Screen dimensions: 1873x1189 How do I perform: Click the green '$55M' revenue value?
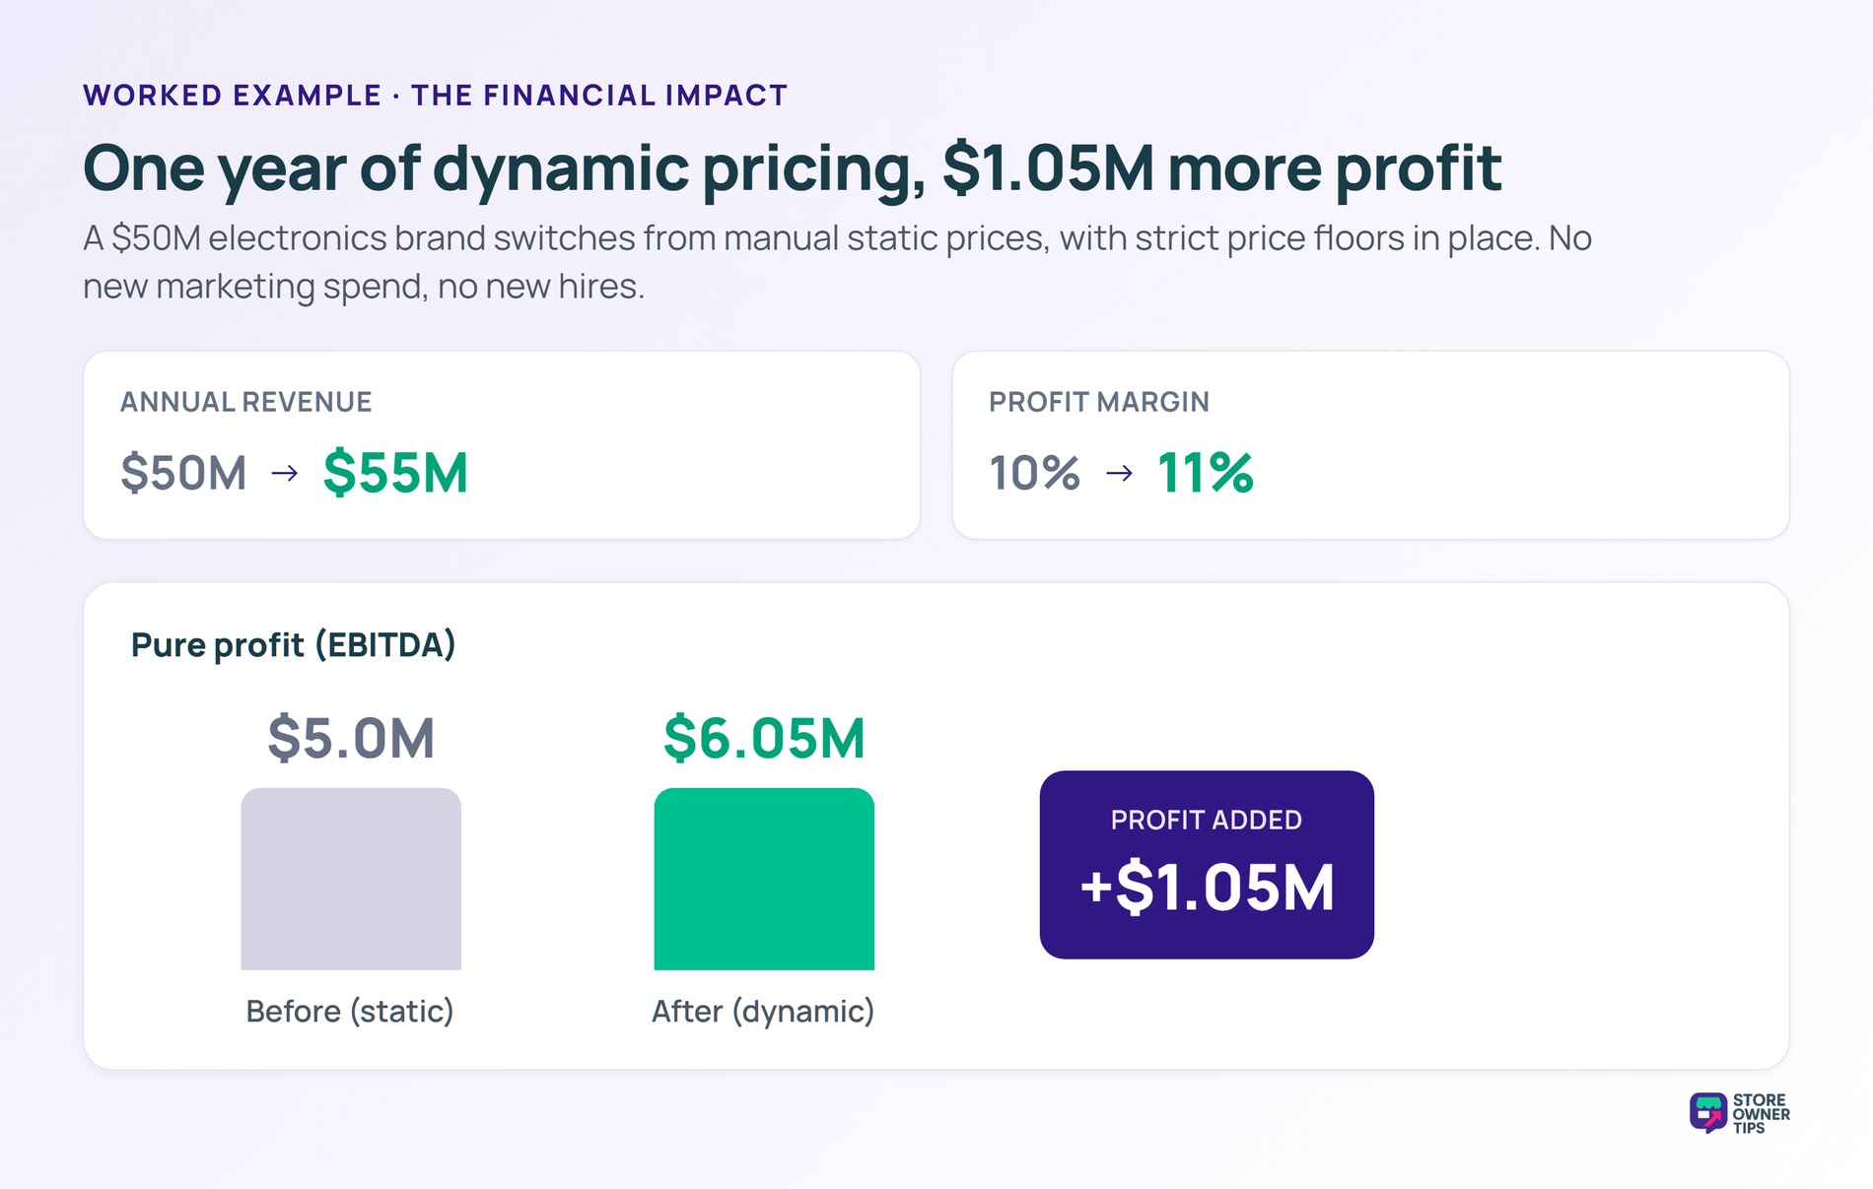(x=395, y=473)
